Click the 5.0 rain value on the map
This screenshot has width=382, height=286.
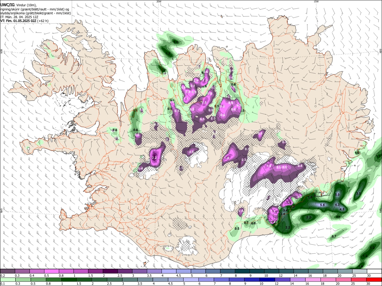(338, 195)
